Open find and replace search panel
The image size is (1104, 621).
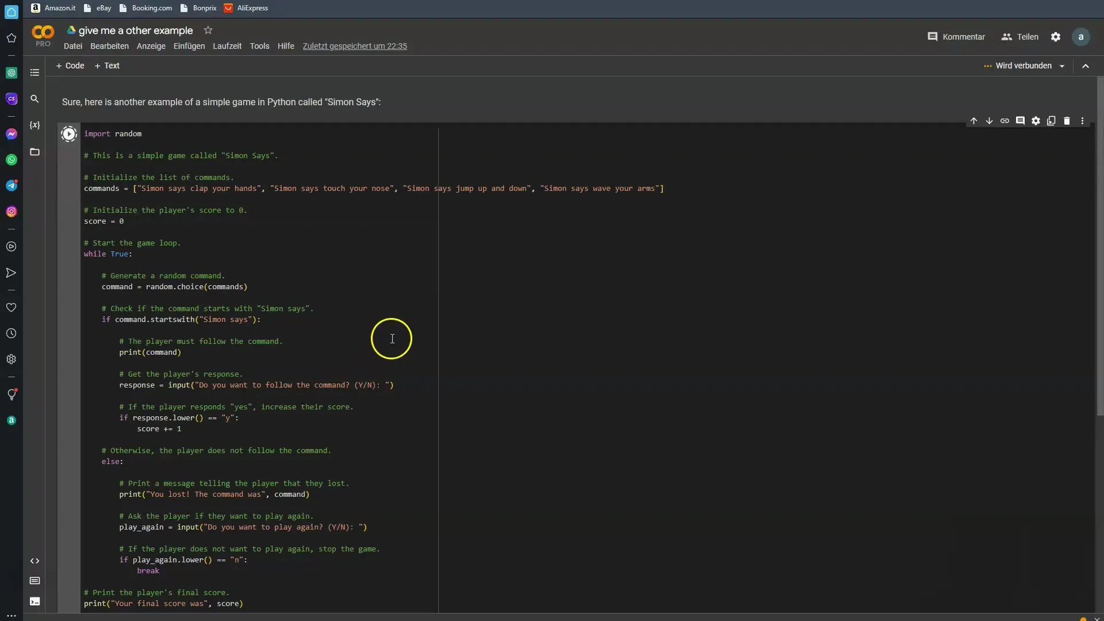tap(34, 99)
